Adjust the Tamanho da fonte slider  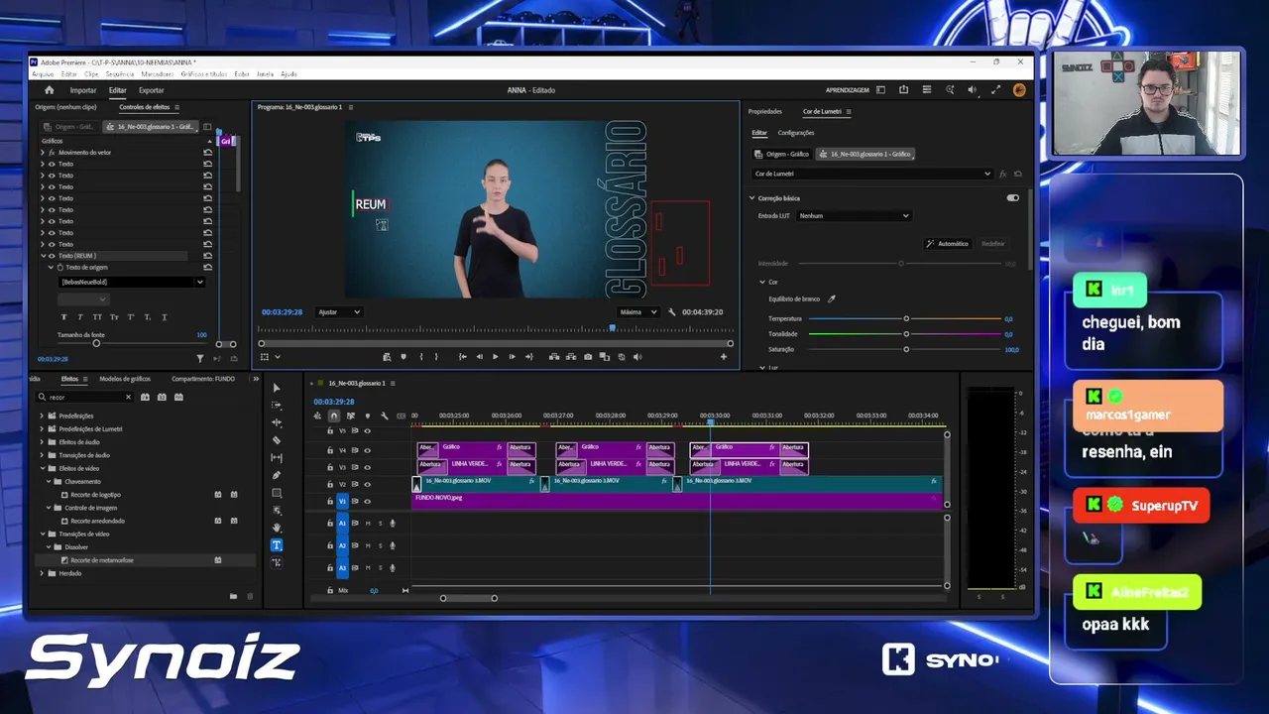[96, 343]
